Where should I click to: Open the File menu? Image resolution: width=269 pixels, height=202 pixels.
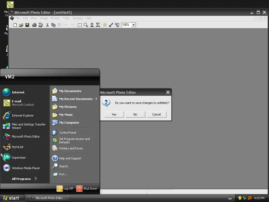[18, 18]
